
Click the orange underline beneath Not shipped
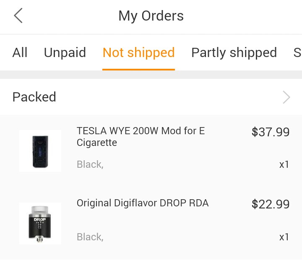(x=138, y=69)
